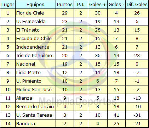Image resolution: width=149 pixels, height=128 pixels.
Task: Select the U. Santa Teresa cell
Action: (x=35, y=115)
